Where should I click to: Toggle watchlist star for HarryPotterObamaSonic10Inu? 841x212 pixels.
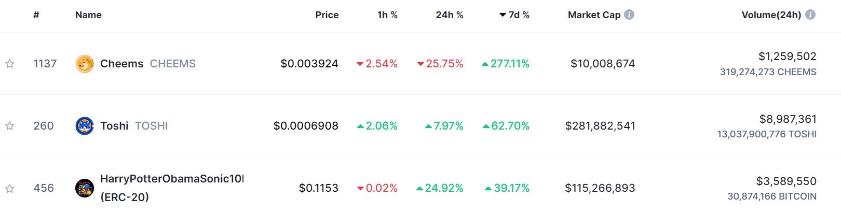[x=9, y=188]
